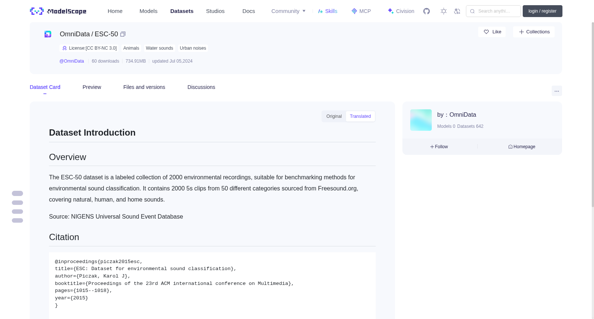Click the ESC-50 dataset avatar icon
The width and height of the screenshot is (594, 319).
[48, 34]
